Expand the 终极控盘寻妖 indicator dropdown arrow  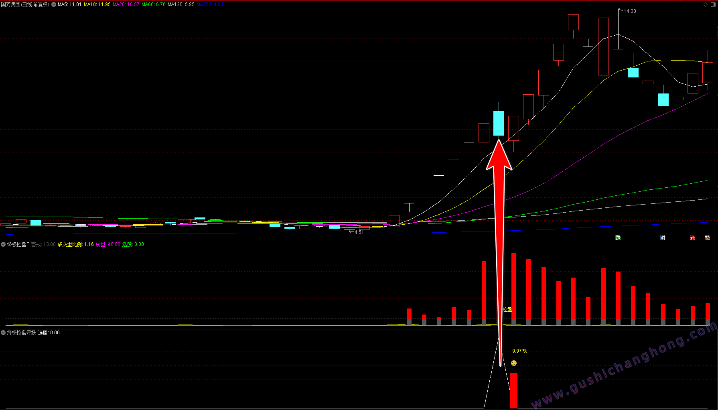click(3, 333)
